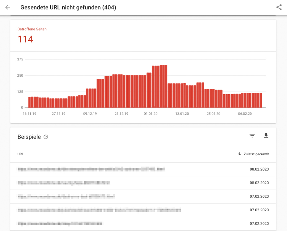
Task: Click the 250 y-axis value
Action: click(20, 75)
